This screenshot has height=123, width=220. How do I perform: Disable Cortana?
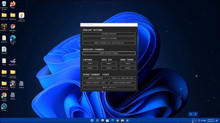(90, 68)
